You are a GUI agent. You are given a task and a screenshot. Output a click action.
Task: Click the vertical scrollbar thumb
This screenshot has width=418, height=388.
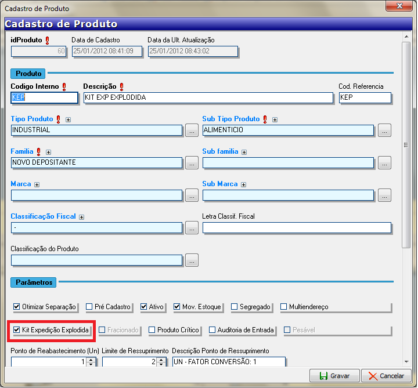(406, 145)
